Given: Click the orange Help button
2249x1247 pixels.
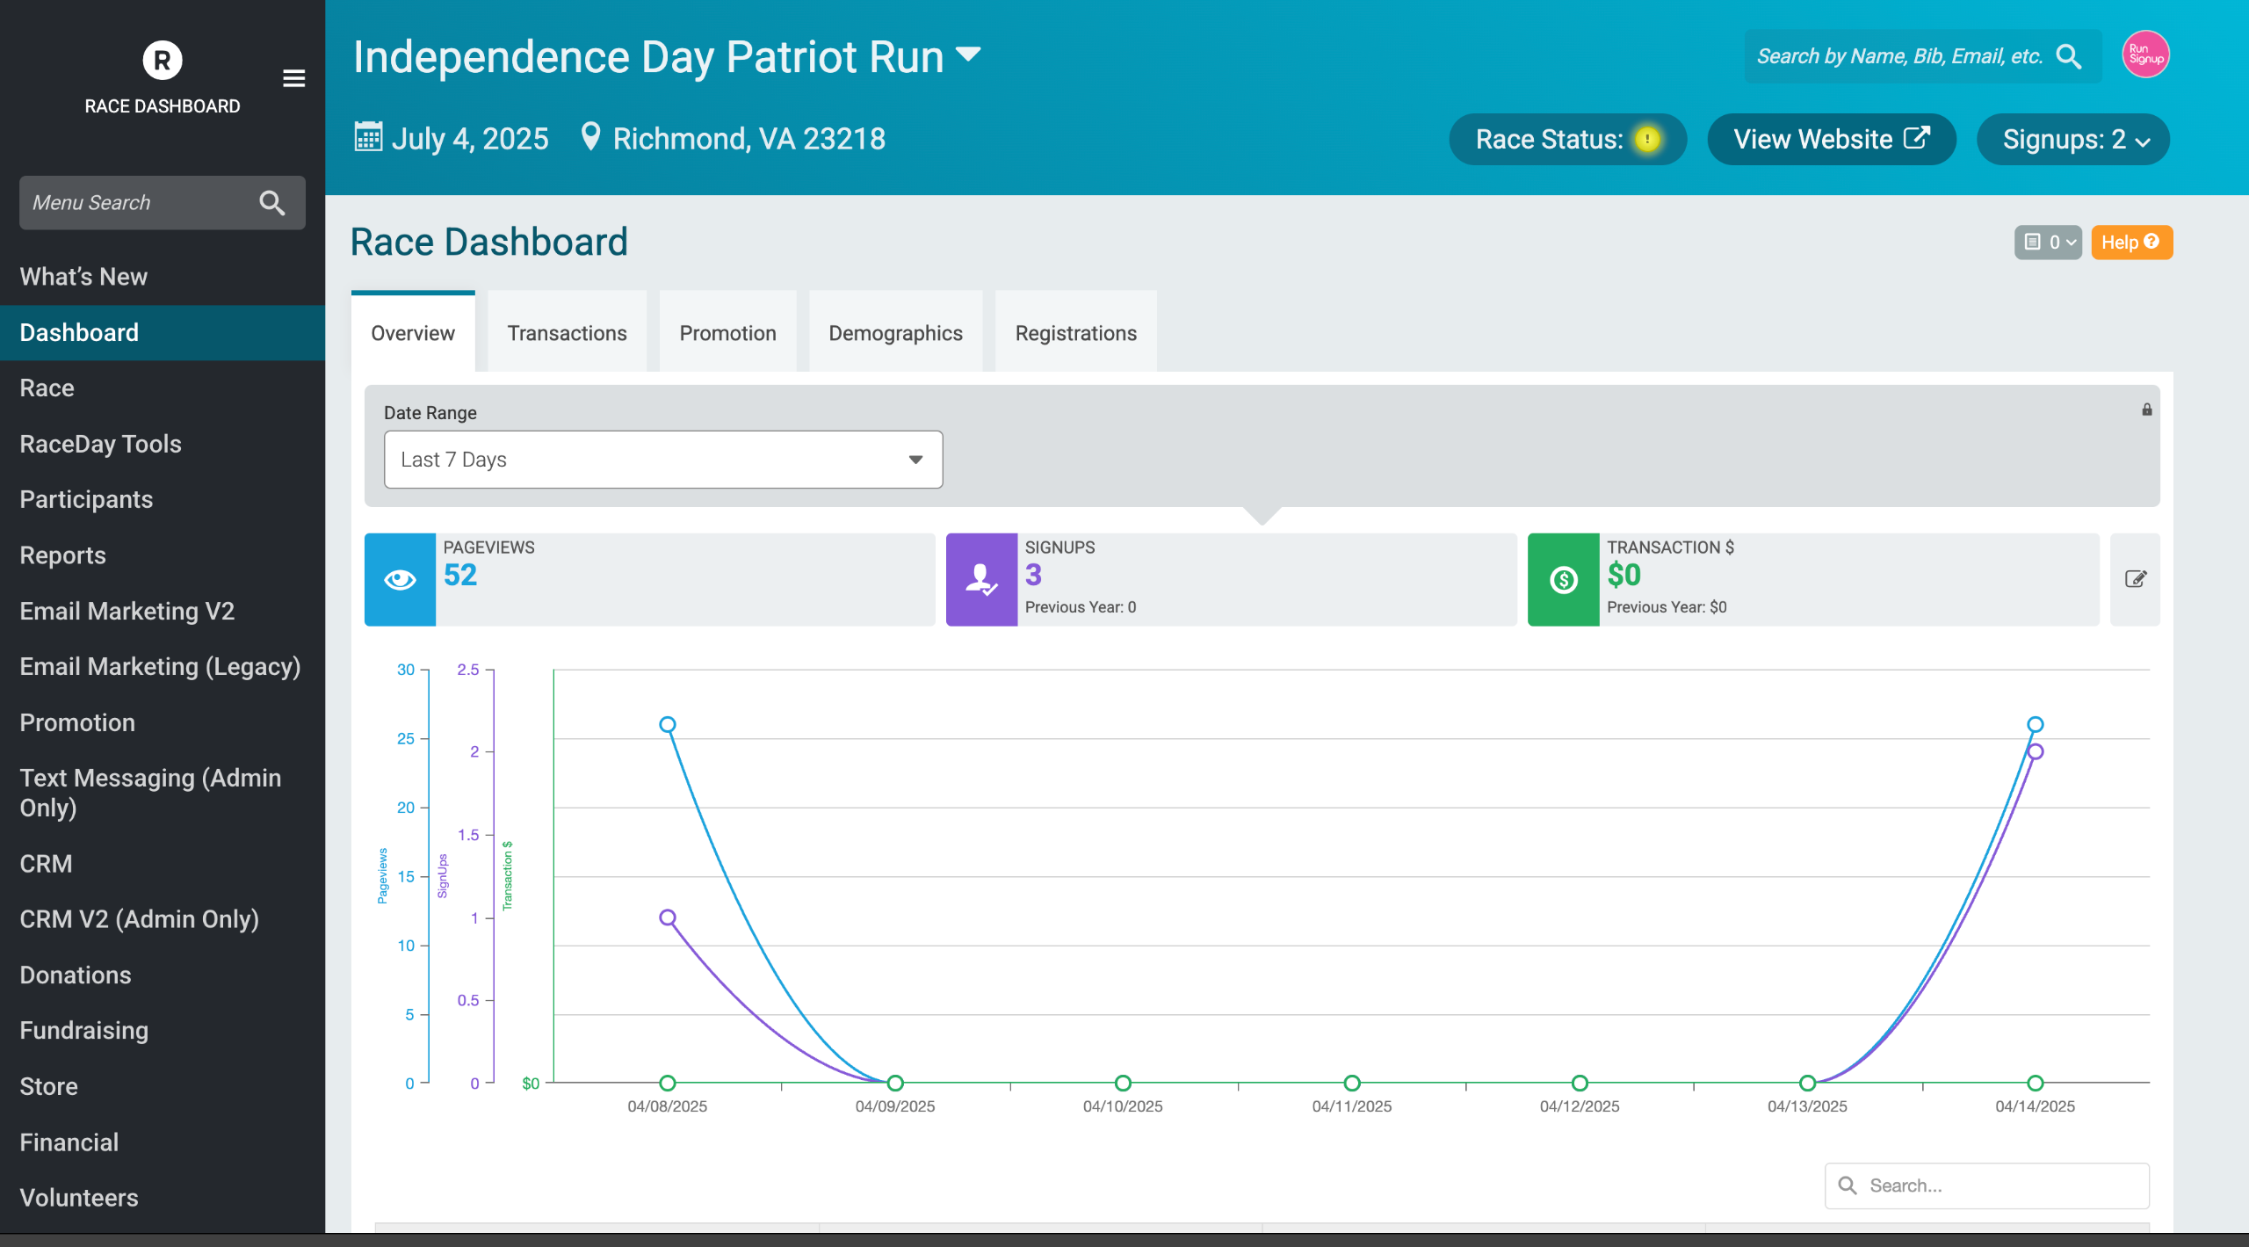Looking at the screenshot, I should pos(2130,243).
